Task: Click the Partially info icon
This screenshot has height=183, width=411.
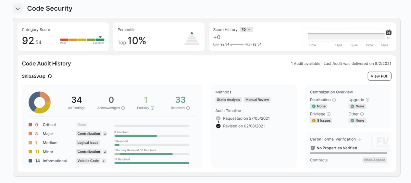Action: point(152,108)
